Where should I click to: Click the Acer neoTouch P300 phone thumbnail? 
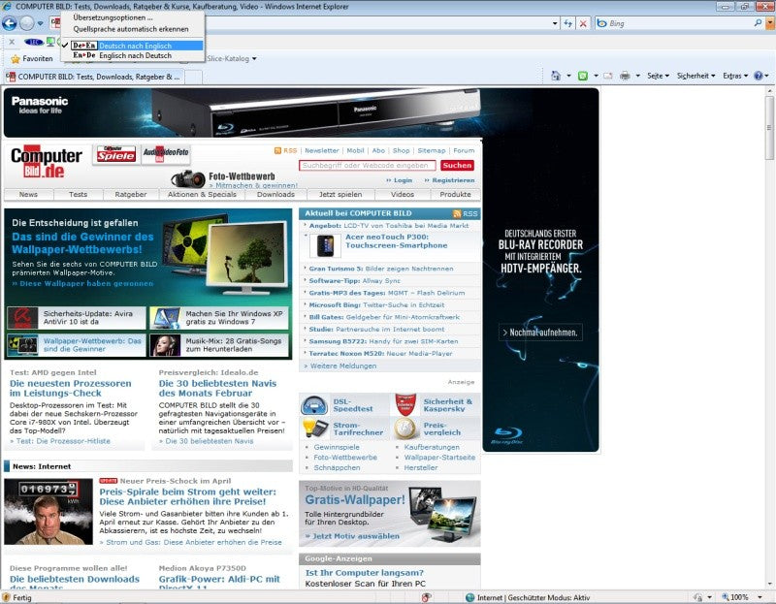click(326, 245)
